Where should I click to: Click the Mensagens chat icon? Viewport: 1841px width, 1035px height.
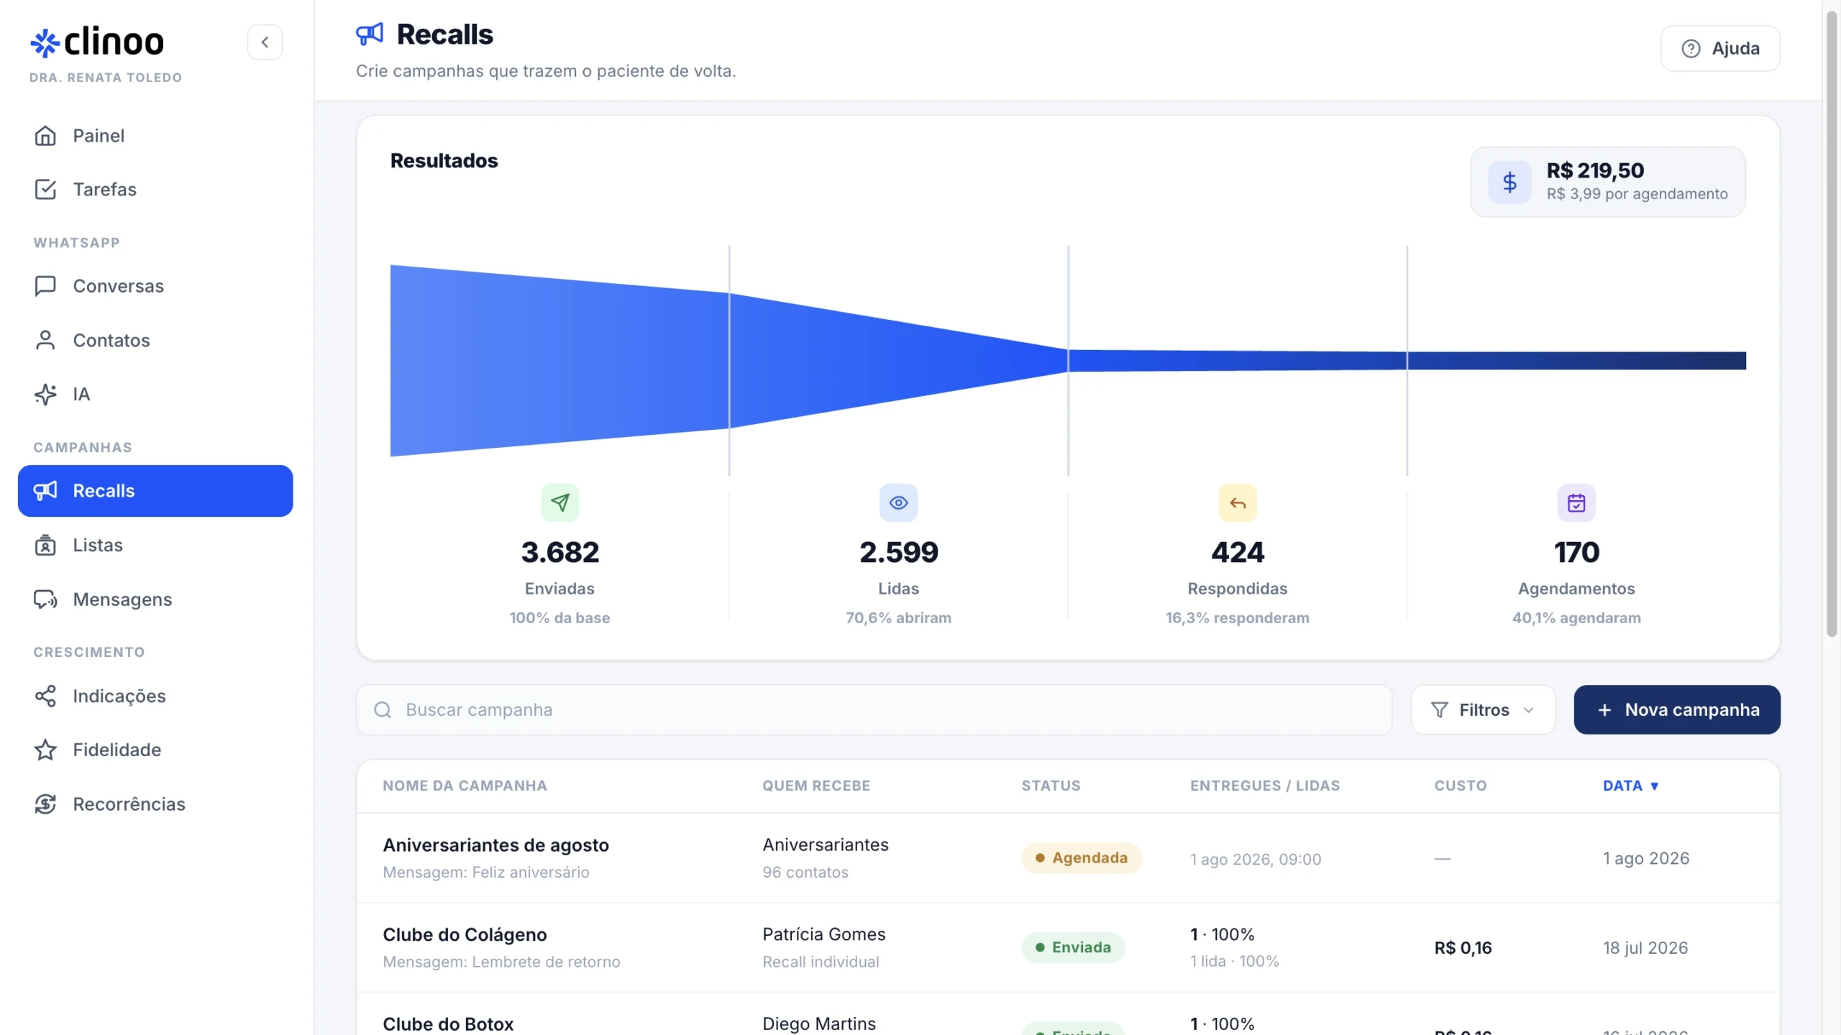point(45,599)
